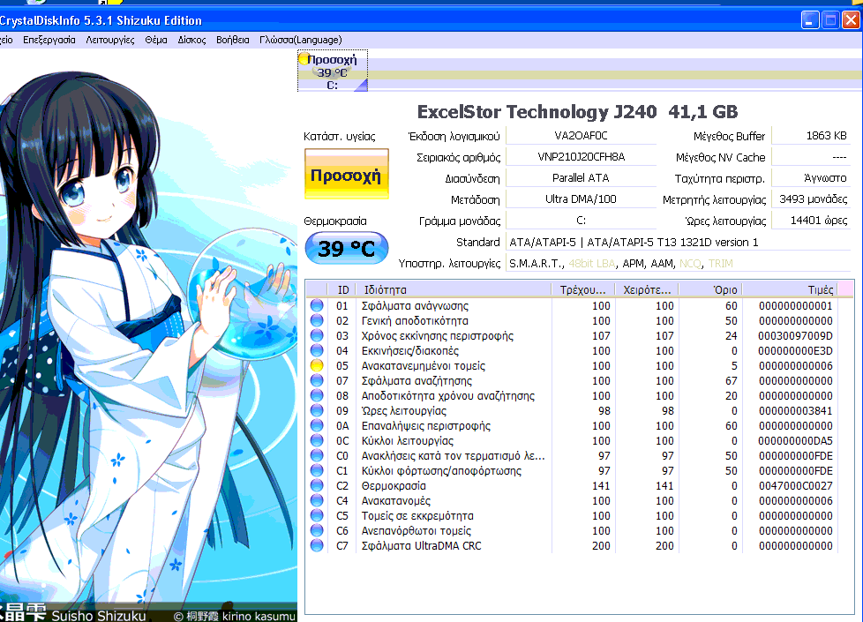Click the status circle for attribute C2
The height and width of the screenshot is (622, 863).
[x=317, y=485]
